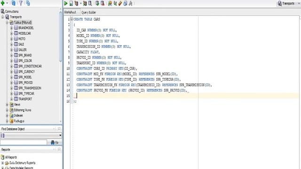Collapse the CREATE TABLE code fold marker
Image resolution: width=301 pixels, height=169 pixels.
(x=71, y=19)
